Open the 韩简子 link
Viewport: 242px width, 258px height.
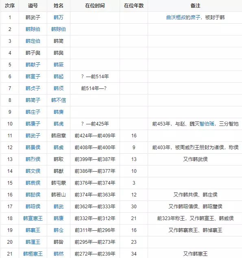[x=33, y=100]
